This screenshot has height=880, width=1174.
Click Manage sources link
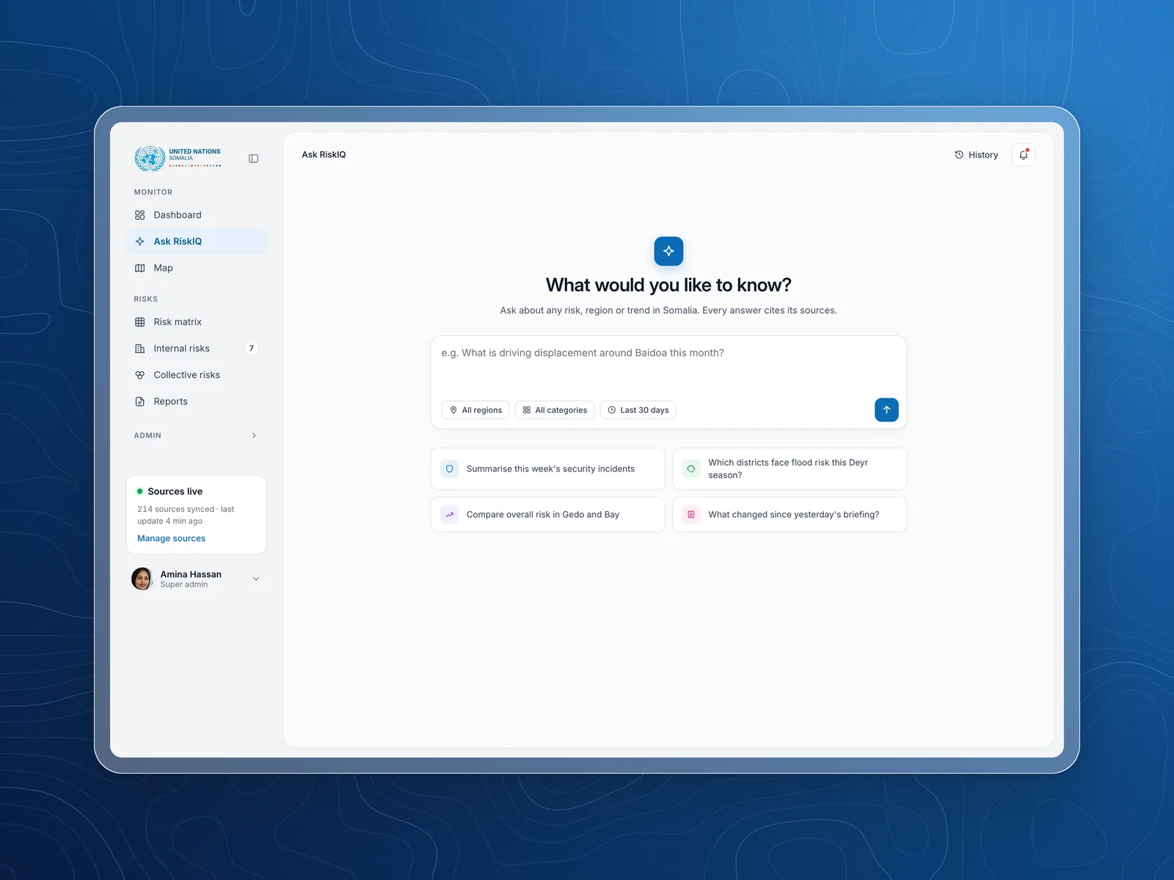[171, 538]
